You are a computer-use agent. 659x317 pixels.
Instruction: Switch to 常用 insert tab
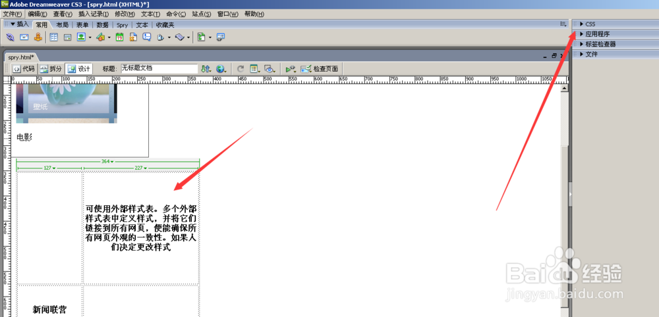coord(42,25)
